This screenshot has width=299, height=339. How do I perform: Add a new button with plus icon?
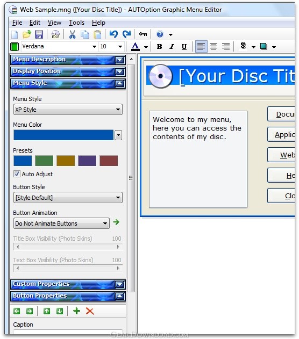(x=76, y=311)
